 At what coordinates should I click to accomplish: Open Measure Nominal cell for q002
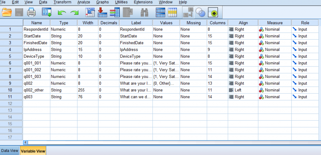[x=275, y=83]
